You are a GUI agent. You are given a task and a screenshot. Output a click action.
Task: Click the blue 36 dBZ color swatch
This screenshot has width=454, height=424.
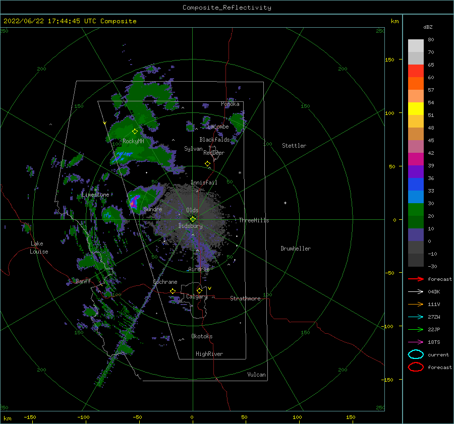416,185
